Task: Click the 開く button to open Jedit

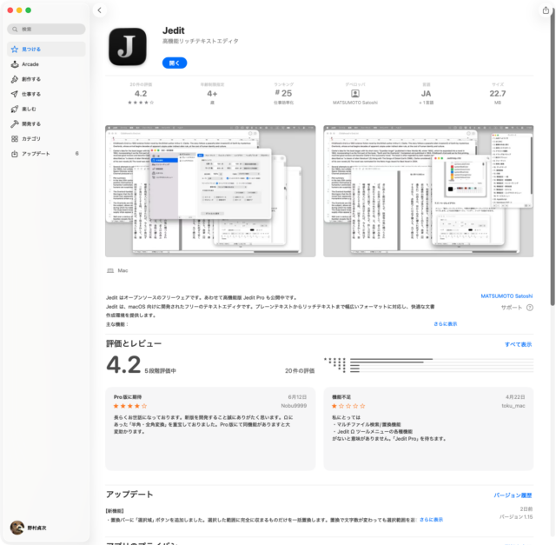Action: [175, 63]
